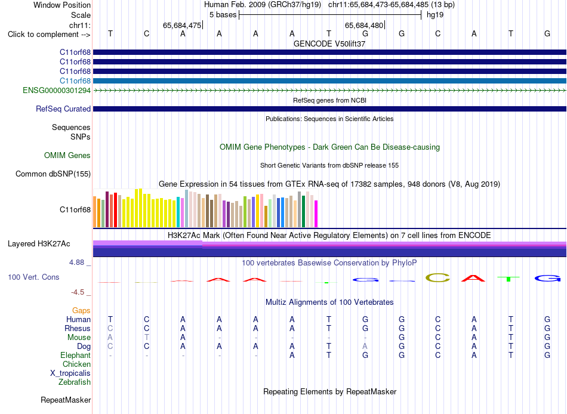Screen dimensions: 567x414
Task: Open 'Multiz Alignments of 100 Vertebrates' title
Action: pos(329,302)
